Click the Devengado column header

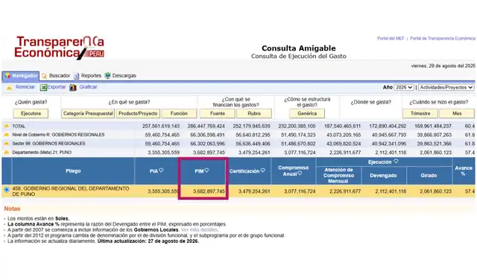click(x=383, y=176)
